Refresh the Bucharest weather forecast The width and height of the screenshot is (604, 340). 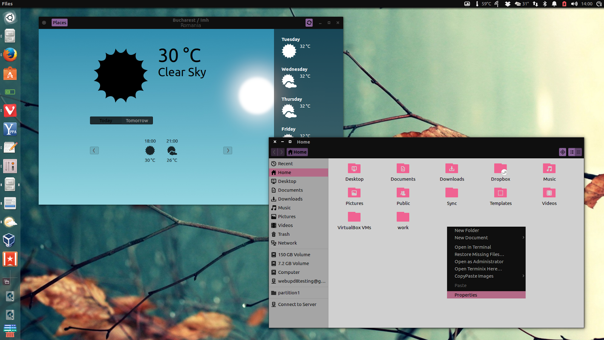pos(309,23)
